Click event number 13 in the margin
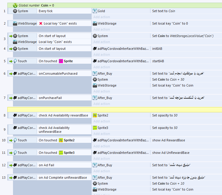This screenshot has width=222, height=195. [4, 178]
